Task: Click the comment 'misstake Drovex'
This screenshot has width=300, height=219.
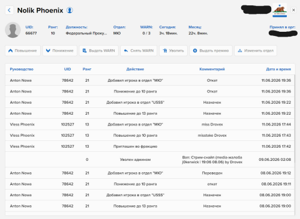Action: click(x=212, y=136)
